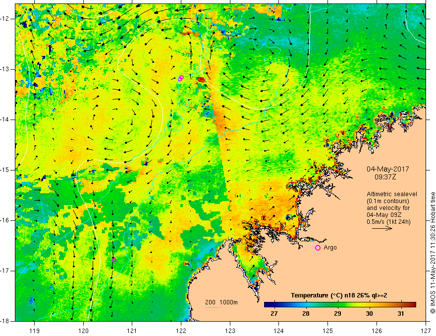
Task: Click the vertical IMOS copyright timestamp text
Action: coord(433,252)
